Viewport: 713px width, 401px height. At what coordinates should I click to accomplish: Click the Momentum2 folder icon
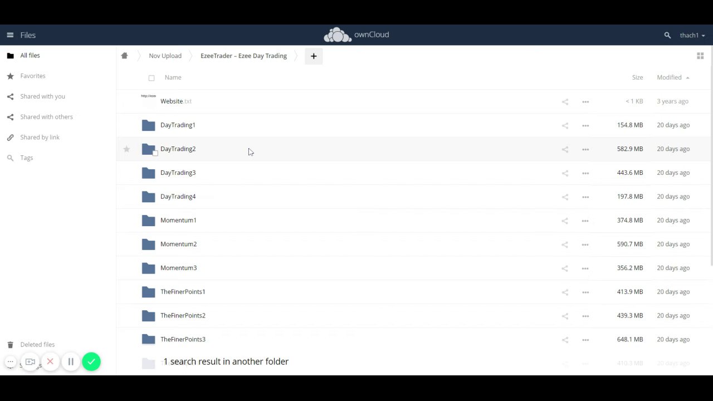[148, 244]
